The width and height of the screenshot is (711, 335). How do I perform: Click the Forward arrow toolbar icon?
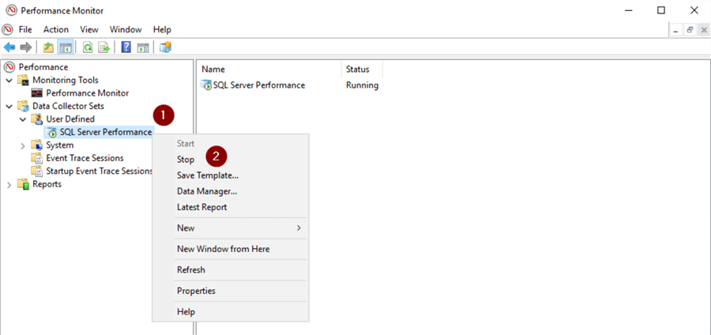(26, 47)
